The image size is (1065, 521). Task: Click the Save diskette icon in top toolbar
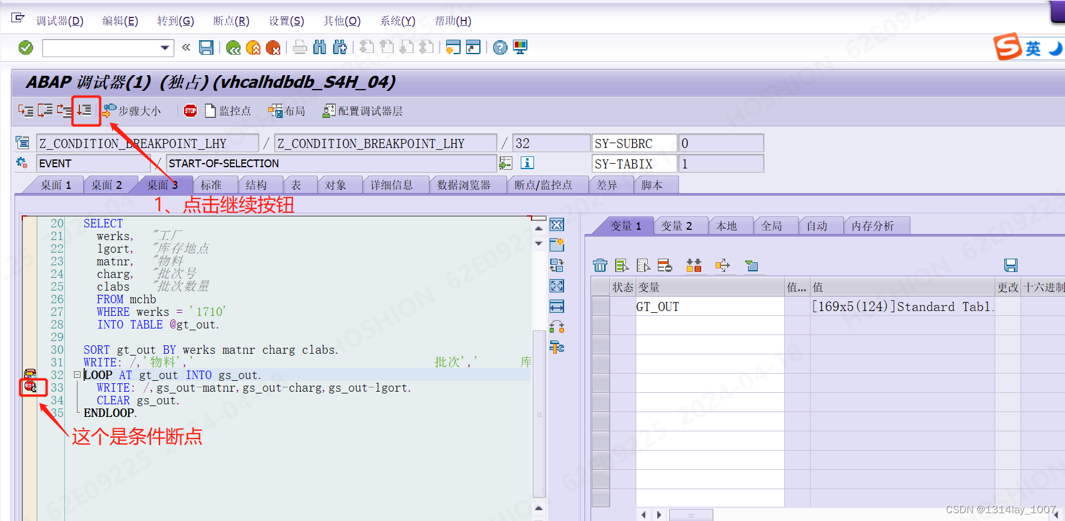pos(206,48)
